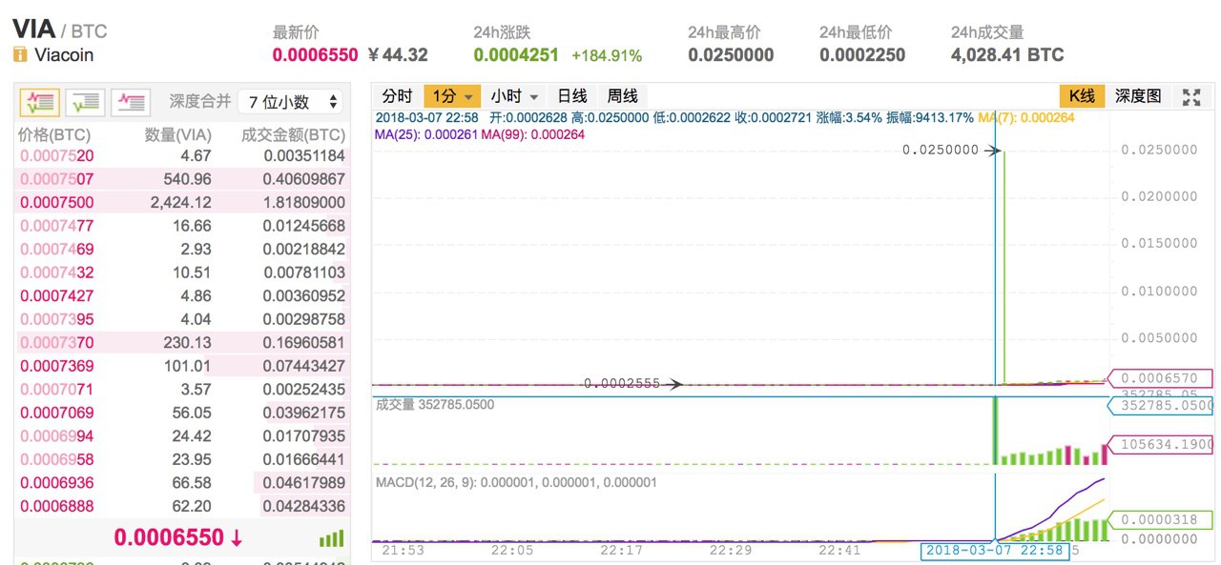Click the 成交量 352785.0500 volume label
This screenshot has height=565, width=1221.
click(x=435, y=405)
